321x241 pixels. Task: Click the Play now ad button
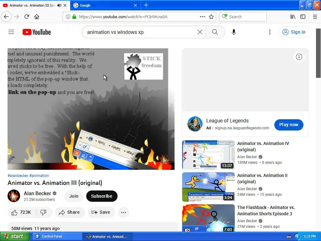click(x=289, y=125)
